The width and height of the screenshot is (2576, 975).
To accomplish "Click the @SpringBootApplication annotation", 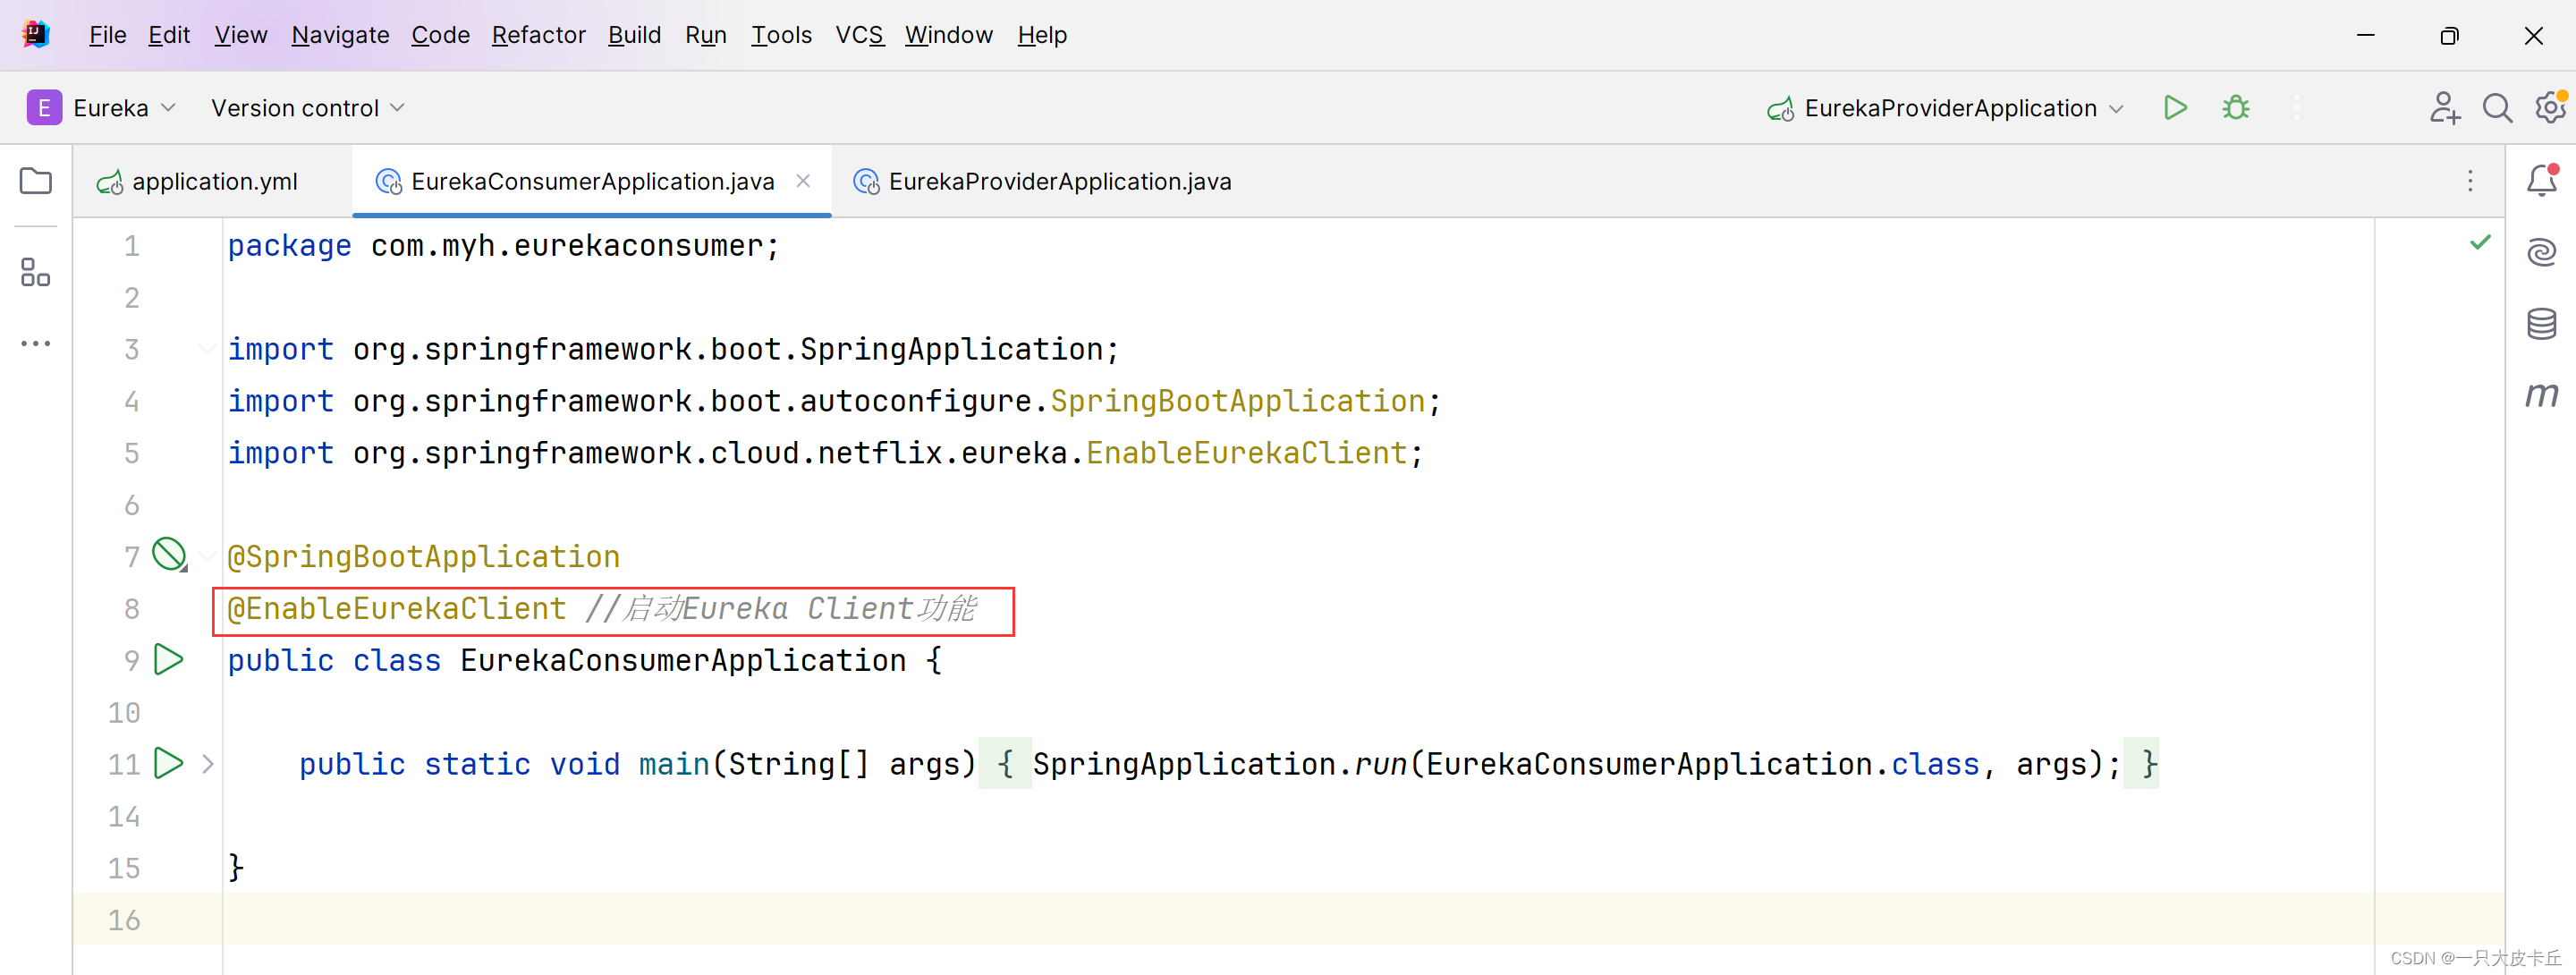I will pyautogui.click(x=423, y=556).
